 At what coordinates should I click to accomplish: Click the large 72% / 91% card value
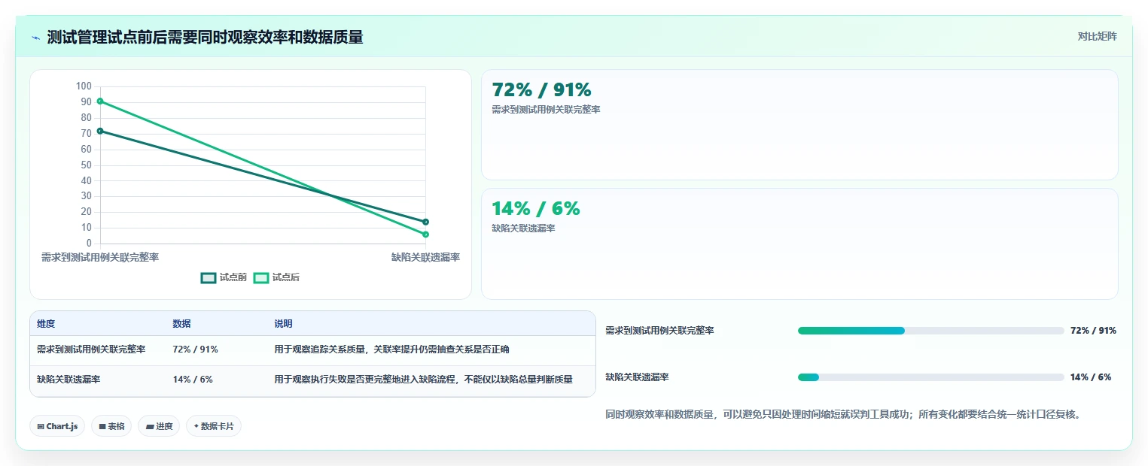pos(541,90)
